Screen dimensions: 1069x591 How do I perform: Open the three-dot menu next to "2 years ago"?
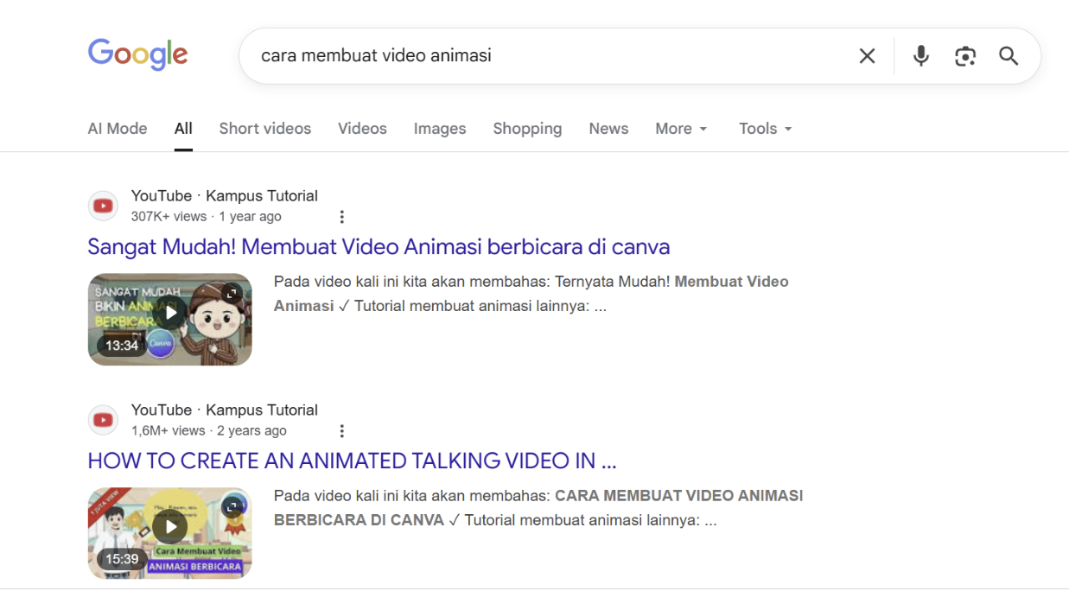click(x=341, y=431)
